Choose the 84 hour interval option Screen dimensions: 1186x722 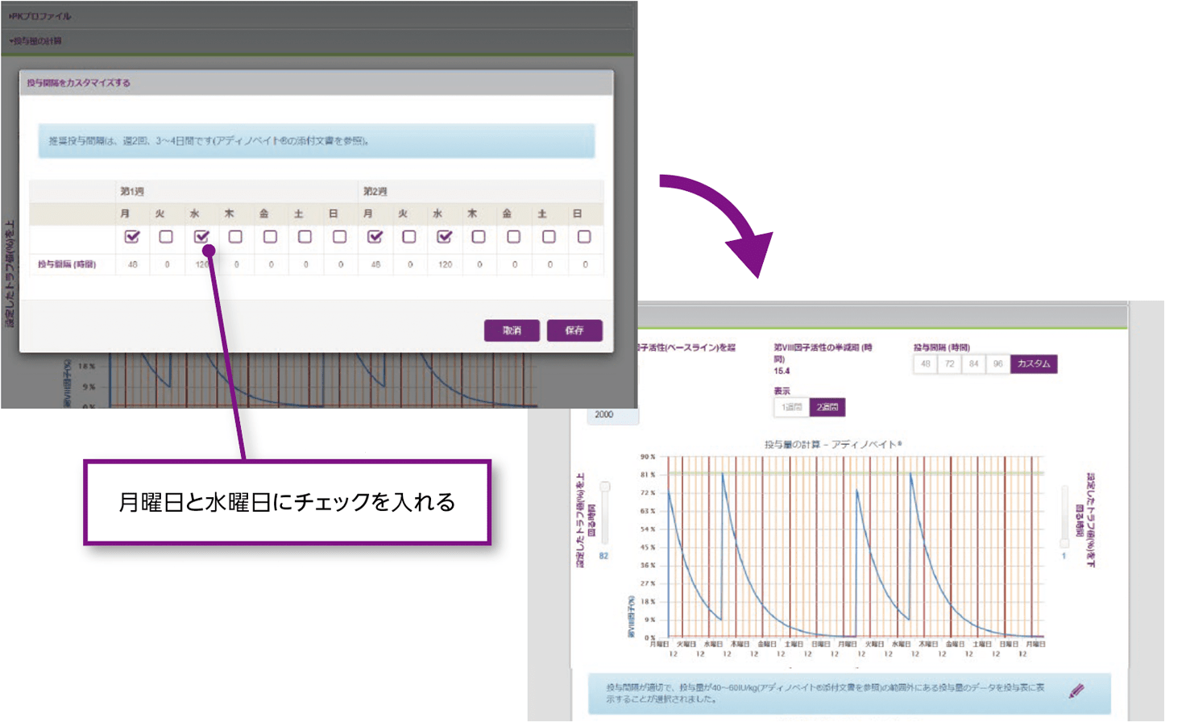point(974,364)
